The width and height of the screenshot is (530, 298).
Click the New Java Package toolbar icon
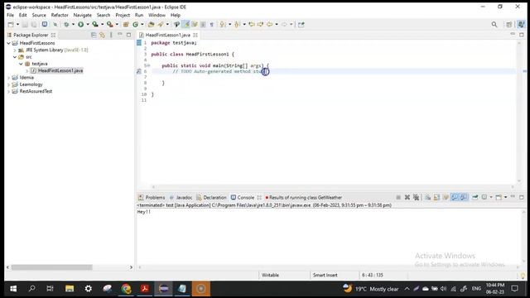[126, 24]
